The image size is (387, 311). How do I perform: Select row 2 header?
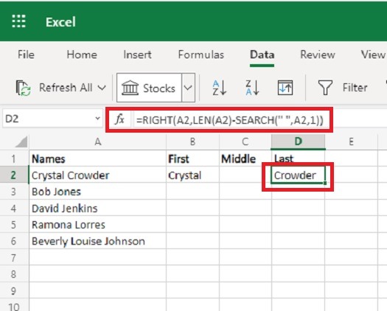click(x=14, y=175)
